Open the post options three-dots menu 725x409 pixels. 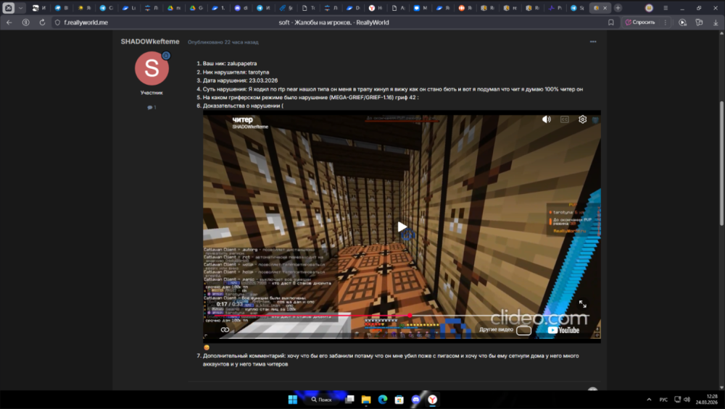click(x=593, y=41)
